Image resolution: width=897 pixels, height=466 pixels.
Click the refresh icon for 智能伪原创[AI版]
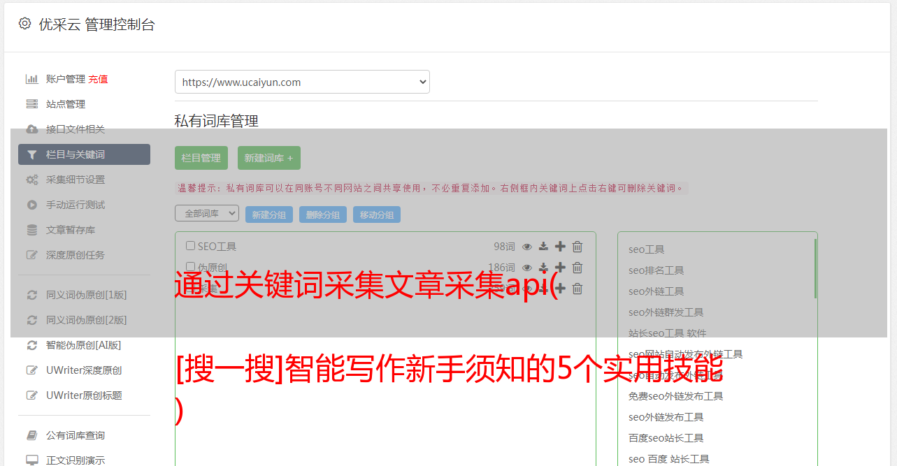(32, 345)
